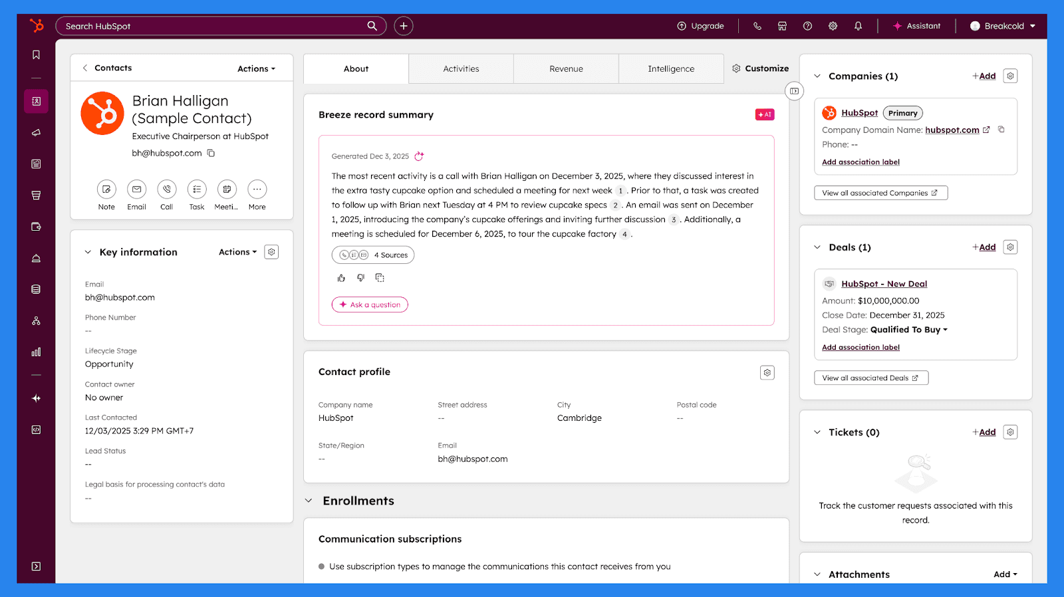Copy the hubspot.com company domain

(1001, 130)
